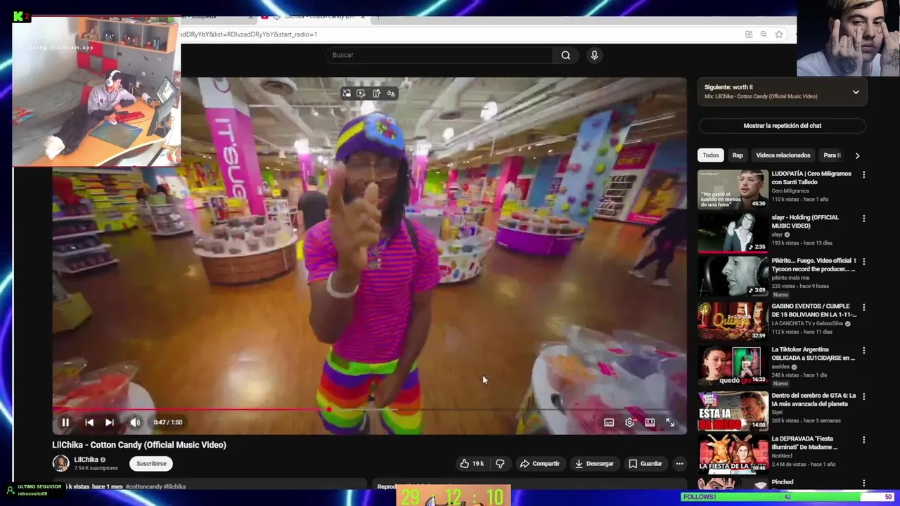The width and height of the screenshot is (900, 506).
Task: Open LUDOPATÍA Cero Miligramos video thumbnail
Action: tap(733, 189)
